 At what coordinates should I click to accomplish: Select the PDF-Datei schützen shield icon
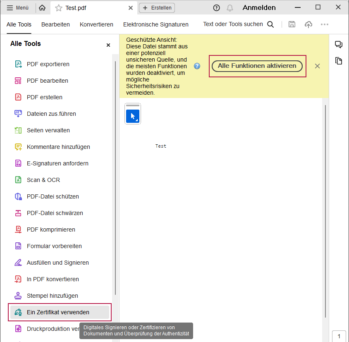[x=18, y=196]
